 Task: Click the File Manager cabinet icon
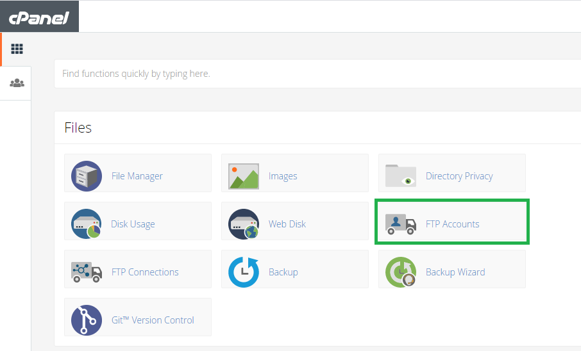pos(87,176)
